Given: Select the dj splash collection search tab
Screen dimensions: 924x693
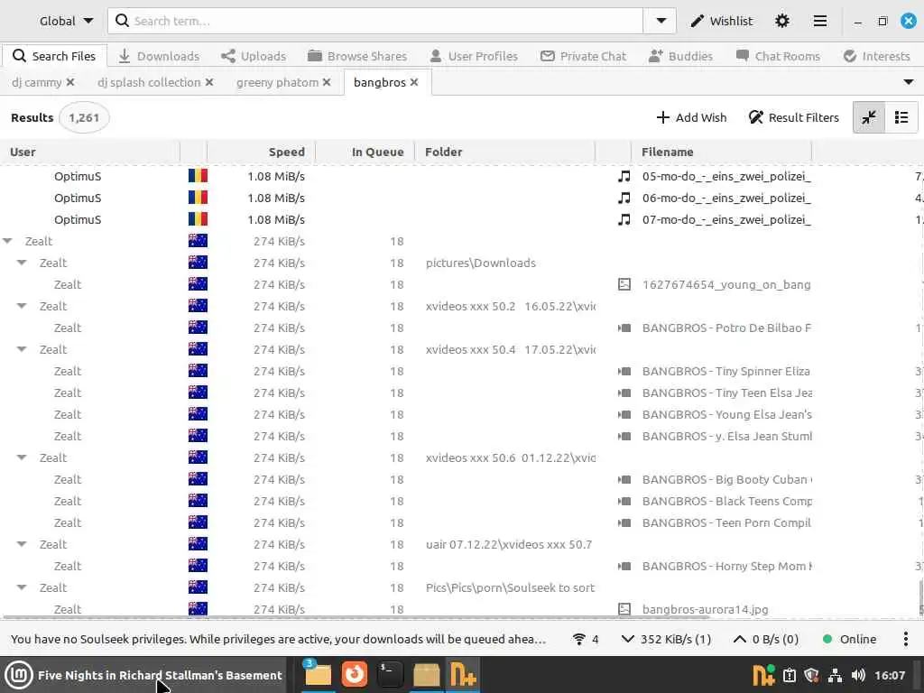Looking at the screenshot, I should 149,82.
